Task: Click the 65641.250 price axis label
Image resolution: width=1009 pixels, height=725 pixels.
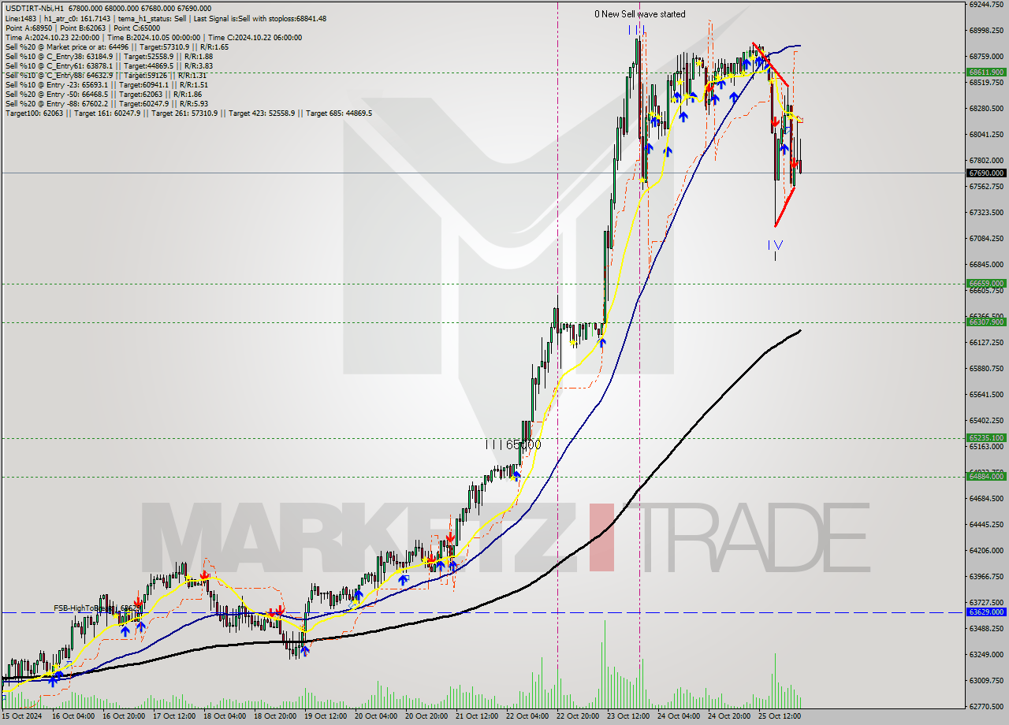Action: point(986,394)
